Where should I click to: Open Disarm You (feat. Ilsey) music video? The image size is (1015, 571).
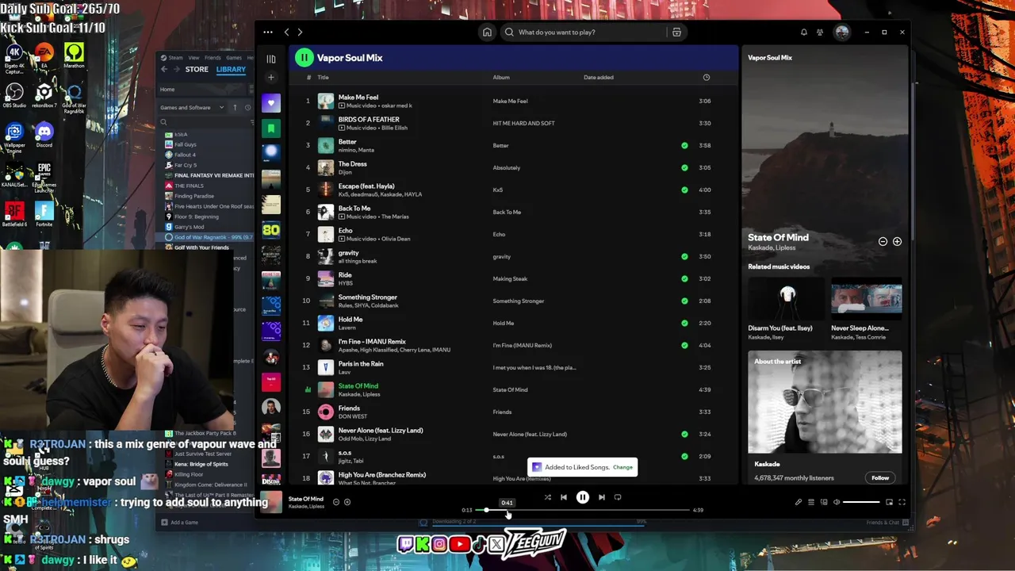786,301
